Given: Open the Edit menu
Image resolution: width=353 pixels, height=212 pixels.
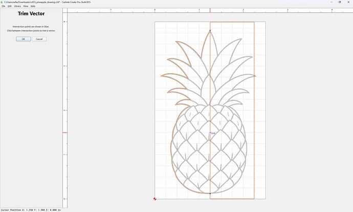Looking at the screenshot, I should (x=9, y=6).
